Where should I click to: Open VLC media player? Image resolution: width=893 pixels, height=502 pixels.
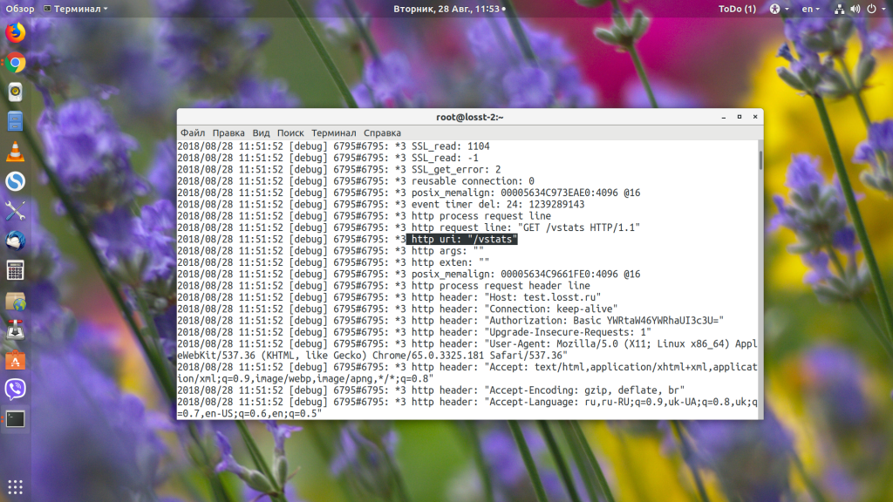15,151
